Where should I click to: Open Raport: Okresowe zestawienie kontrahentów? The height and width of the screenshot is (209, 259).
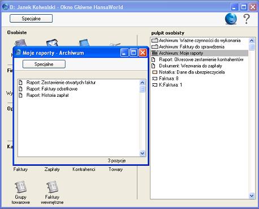point(200,59)
